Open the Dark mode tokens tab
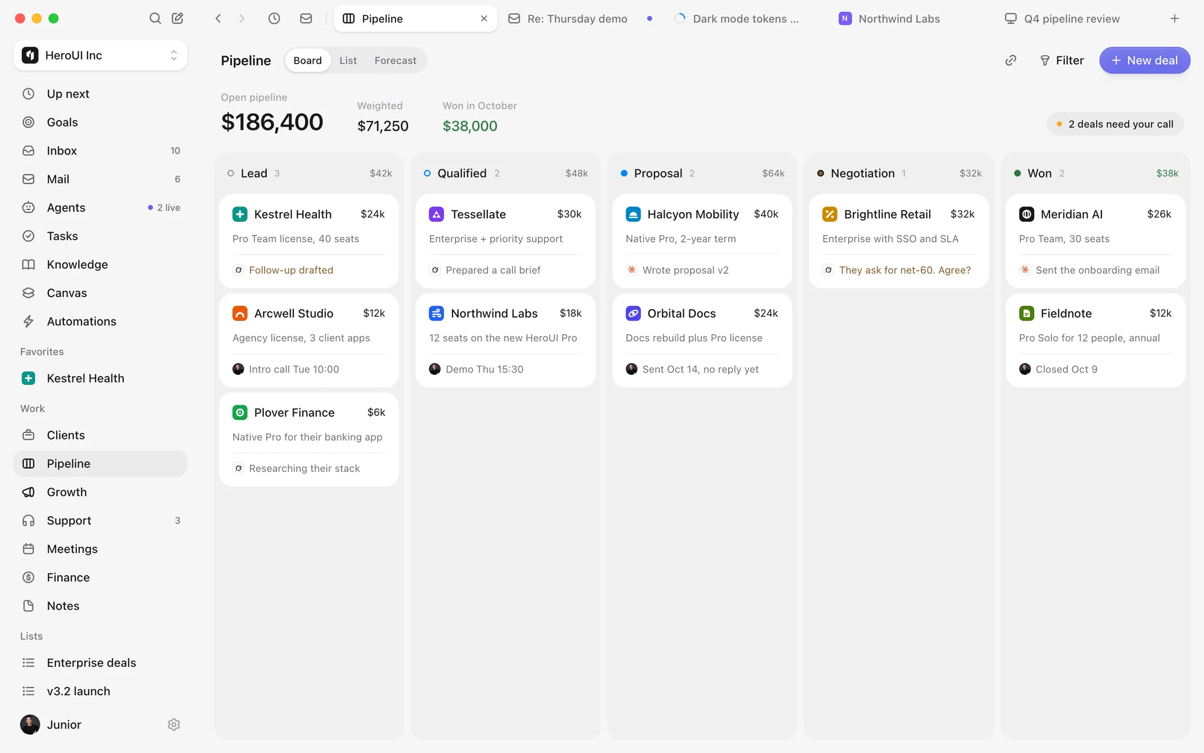The width and height of the screenshot is (1204, 753). point(745,18)
